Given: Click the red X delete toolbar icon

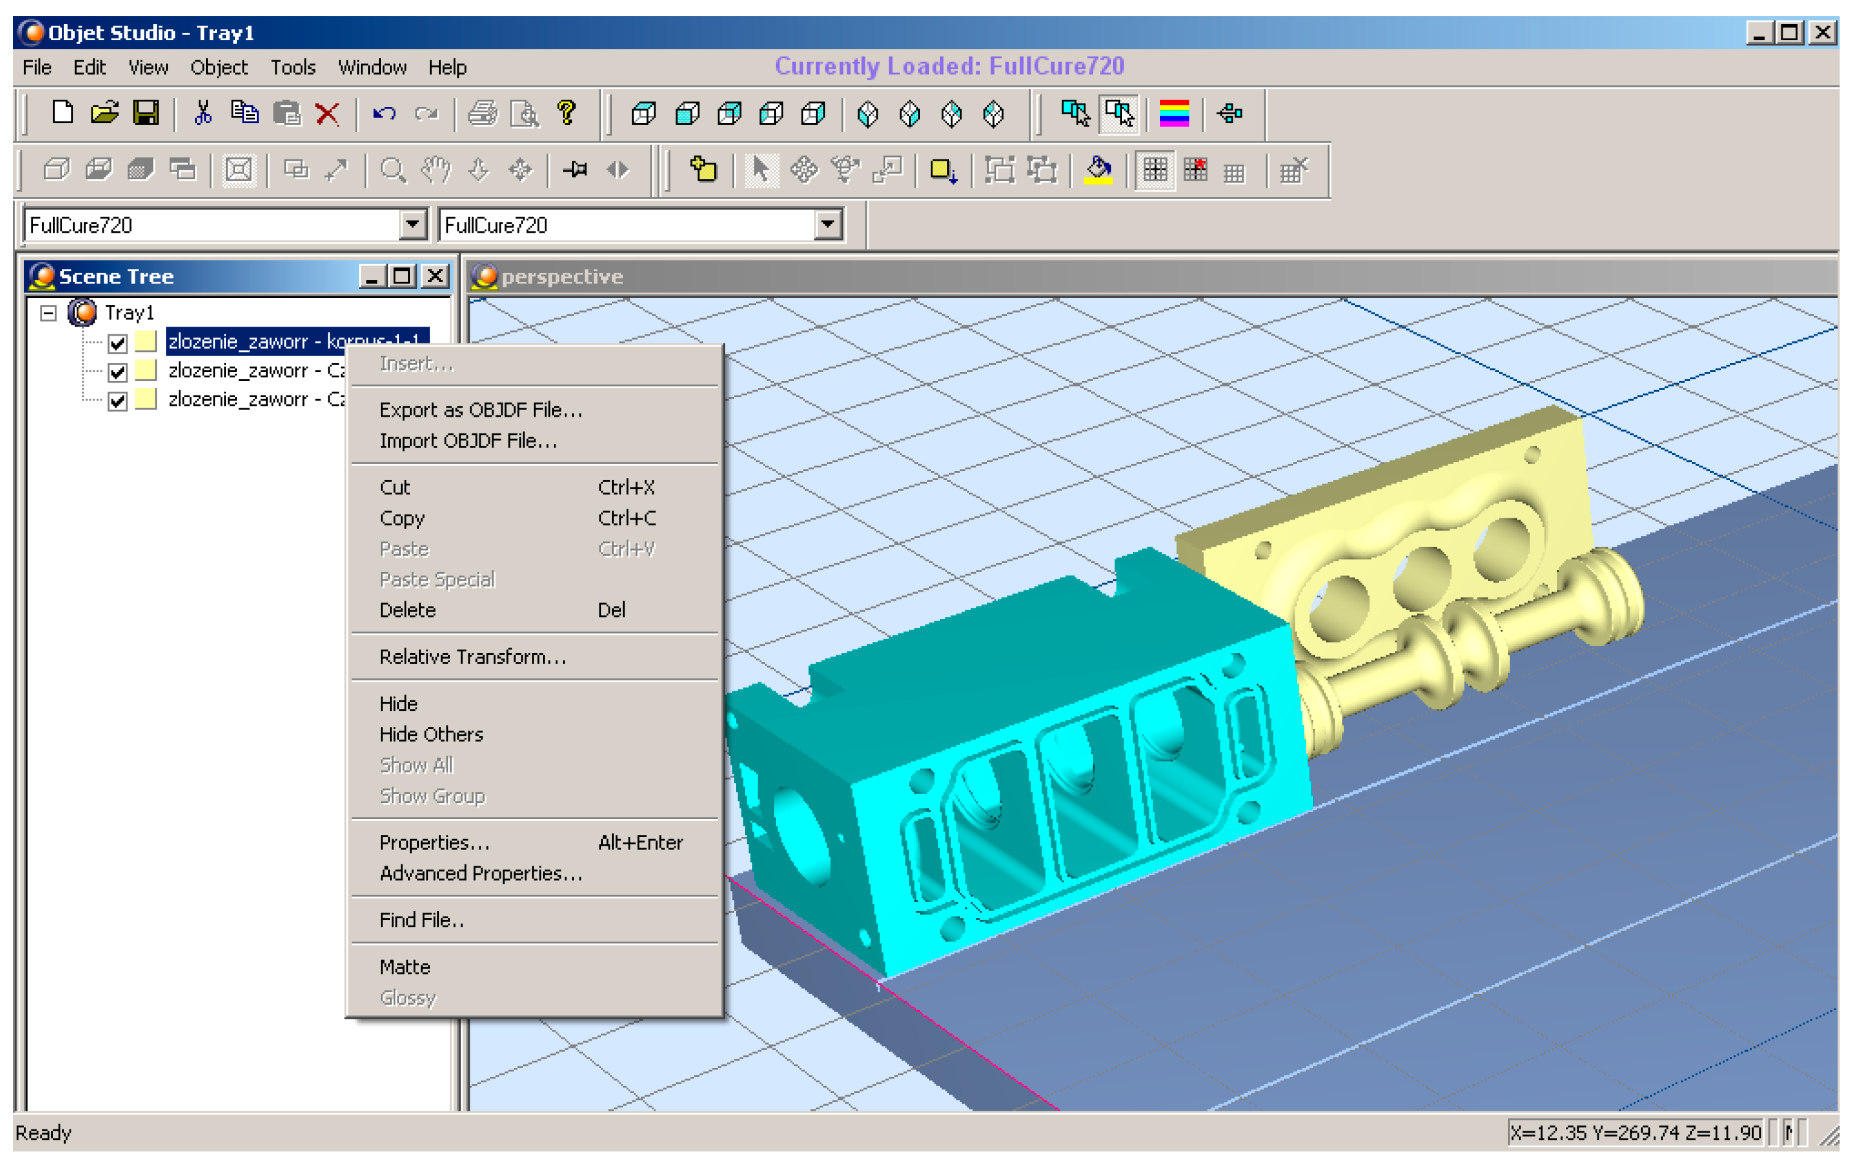Looking at the screenshot, I should coord(327,114).
